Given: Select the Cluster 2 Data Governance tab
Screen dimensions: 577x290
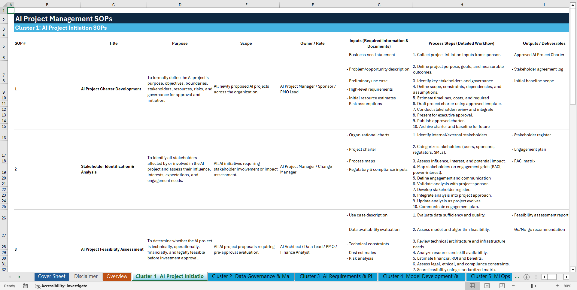Looking at the screenshot, I should (251, 276).
